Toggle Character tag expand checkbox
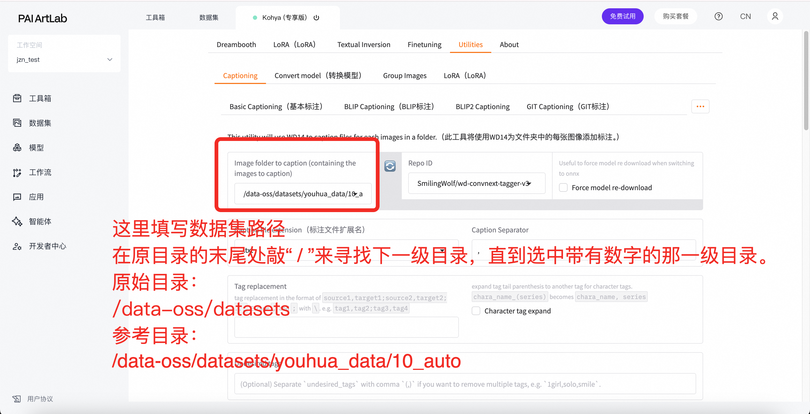 (476, 311)
